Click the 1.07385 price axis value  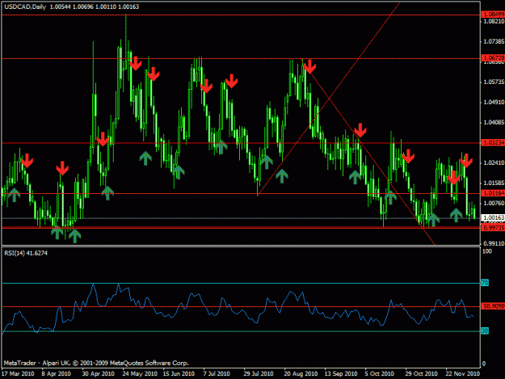click(x=494, y=41)
